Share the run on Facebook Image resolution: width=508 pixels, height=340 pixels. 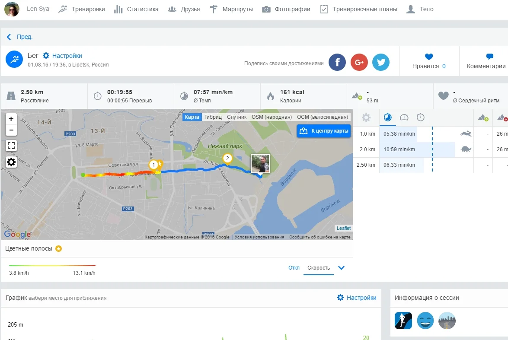(337, 62)
